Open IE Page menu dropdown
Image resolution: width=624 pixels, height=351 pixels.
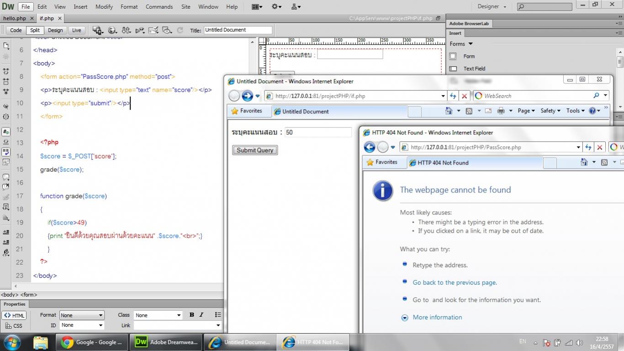coord(526,111)
